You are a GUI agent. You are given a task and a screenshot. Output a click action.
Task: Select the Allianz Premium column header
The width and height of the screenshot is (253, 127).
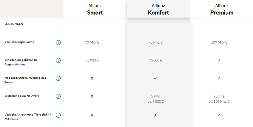point(222,9)
